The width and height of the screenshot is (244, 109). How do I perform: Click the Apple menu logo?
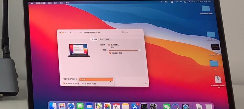pos(32,3)
